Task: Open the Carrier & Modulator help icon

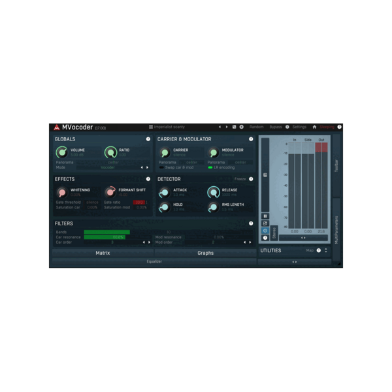Action: (x=251, y=139)
